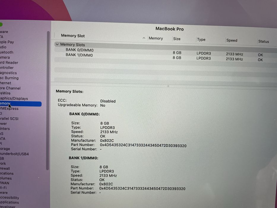
Task: Click the BANK 0/DIMM0 part number value
Action: 143,145
